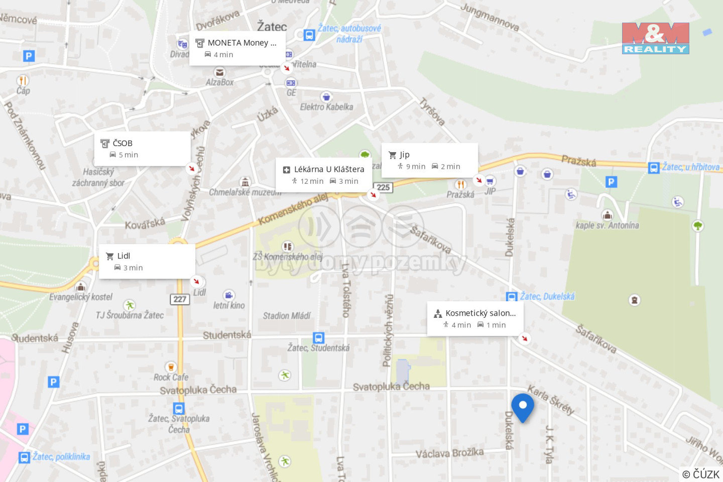Click the Evangelický kostel church icon
723x482 pixels.
click(x=80, y=287)
